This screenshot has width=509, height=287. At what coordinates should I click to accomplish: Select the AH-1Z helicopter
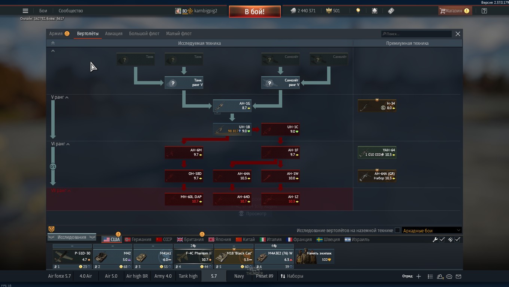[281, 199]
